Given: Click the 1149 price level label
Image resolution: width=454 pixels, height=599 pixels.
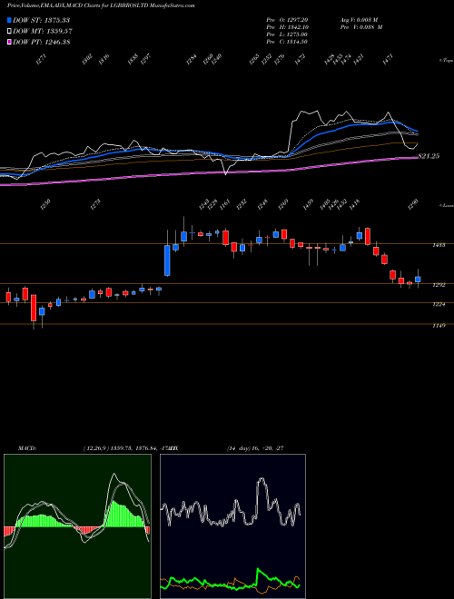Looking at the screenshot, I should pyautogui.click(x=439, y=326).
